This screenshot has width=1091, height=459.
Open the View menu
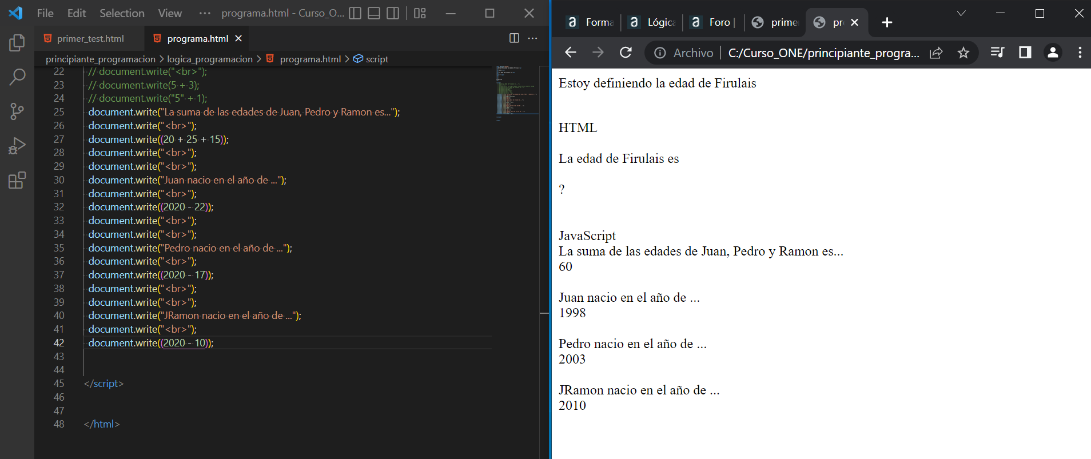[x=170, y=13]
